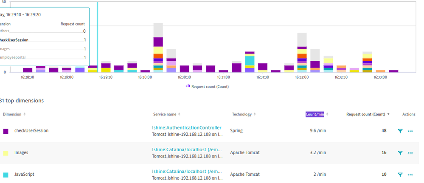Open Ishine:AuthenticationController service link
Screen dimensions: 424x183
point(187,128)
